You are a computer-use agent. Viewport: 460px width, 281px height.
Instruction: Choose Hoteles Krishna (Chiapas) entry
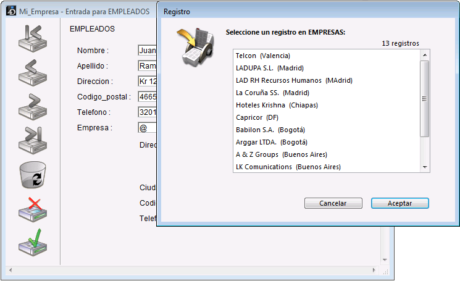(x=277, y=105)
